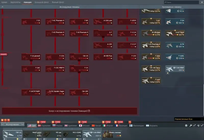Viewport: 204px width, 140px height.
Task: Select the TBF-1C crew slot
Action: click(x=12, y=134)
